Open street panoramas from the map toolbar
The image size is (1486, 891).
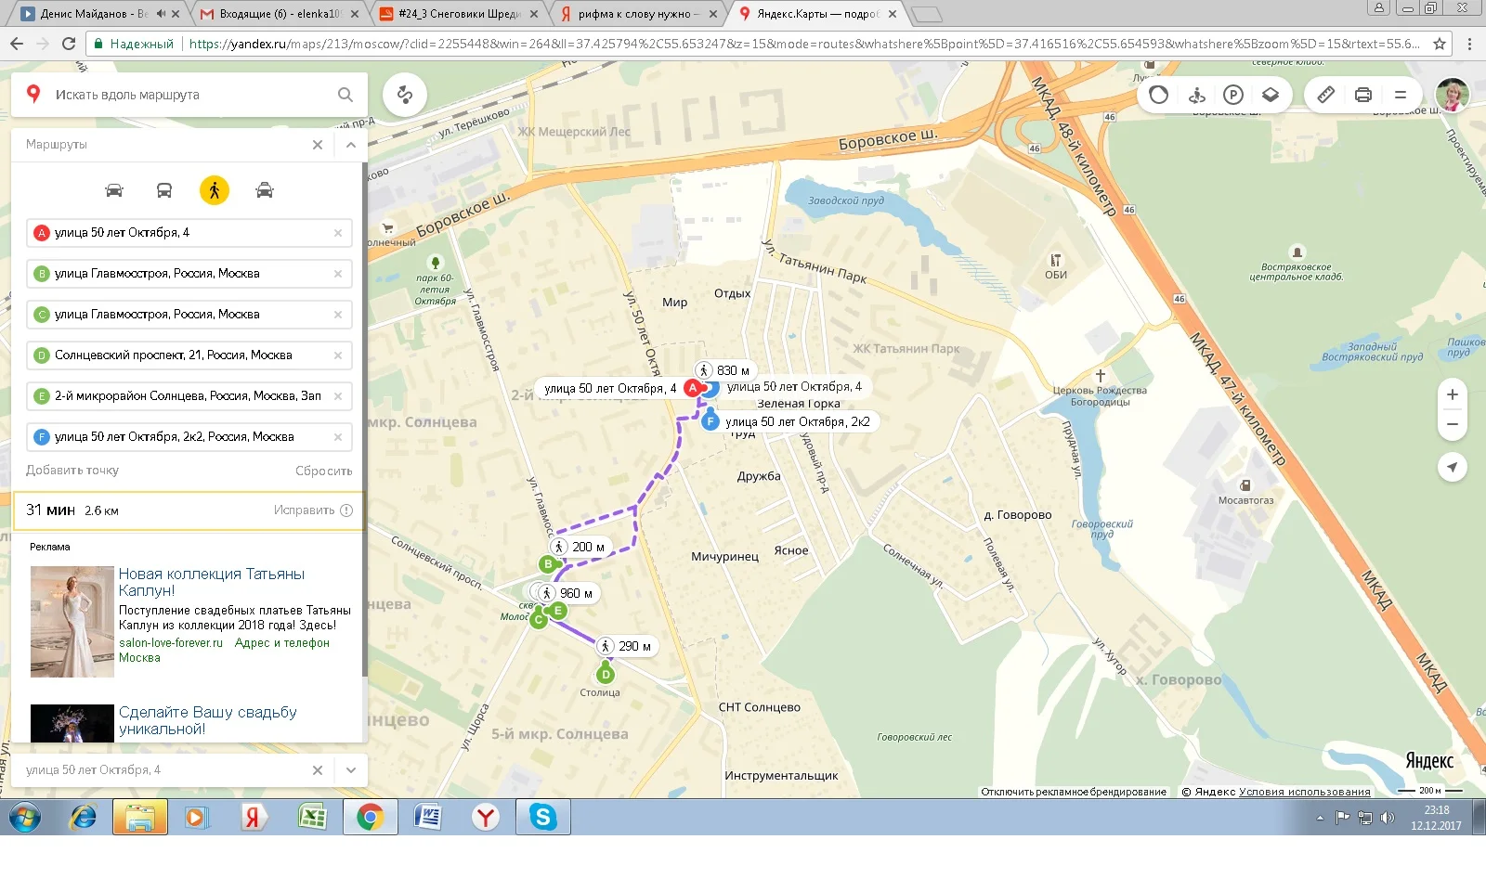pyautogui.click(x=1197, y=95)
